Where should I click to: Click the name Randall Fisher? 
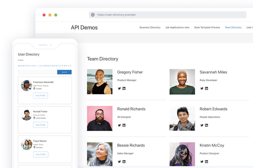click(x=40, y=111)
